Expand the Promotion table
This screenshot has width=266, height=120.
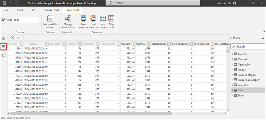click(232, 85)
